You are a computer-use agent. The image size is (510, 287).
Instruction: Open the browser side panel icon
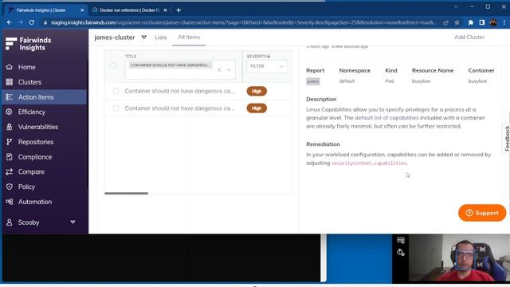[481, 22]
